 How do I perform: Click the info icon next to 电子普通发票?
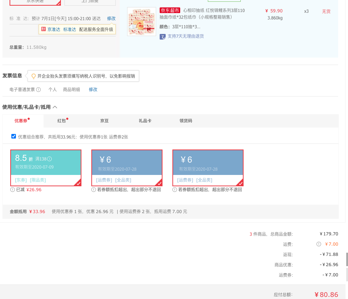pyautogui.click(x=38, y=89)
